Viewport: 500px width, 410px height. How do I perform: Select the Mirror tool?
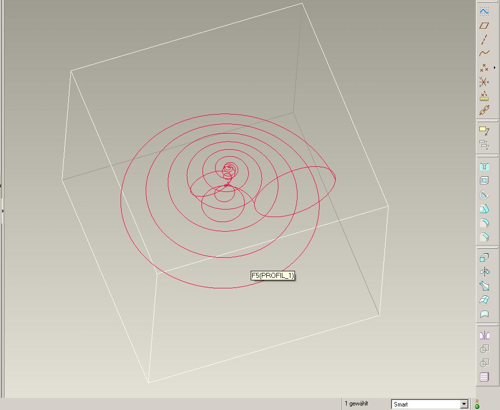pos(484,335)
